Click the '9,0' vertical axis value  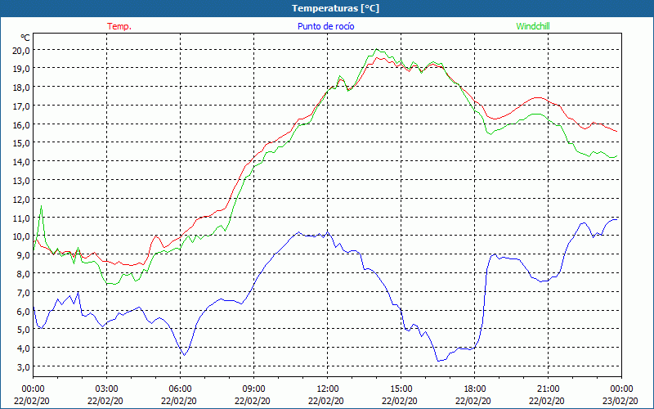coord(23,255)
